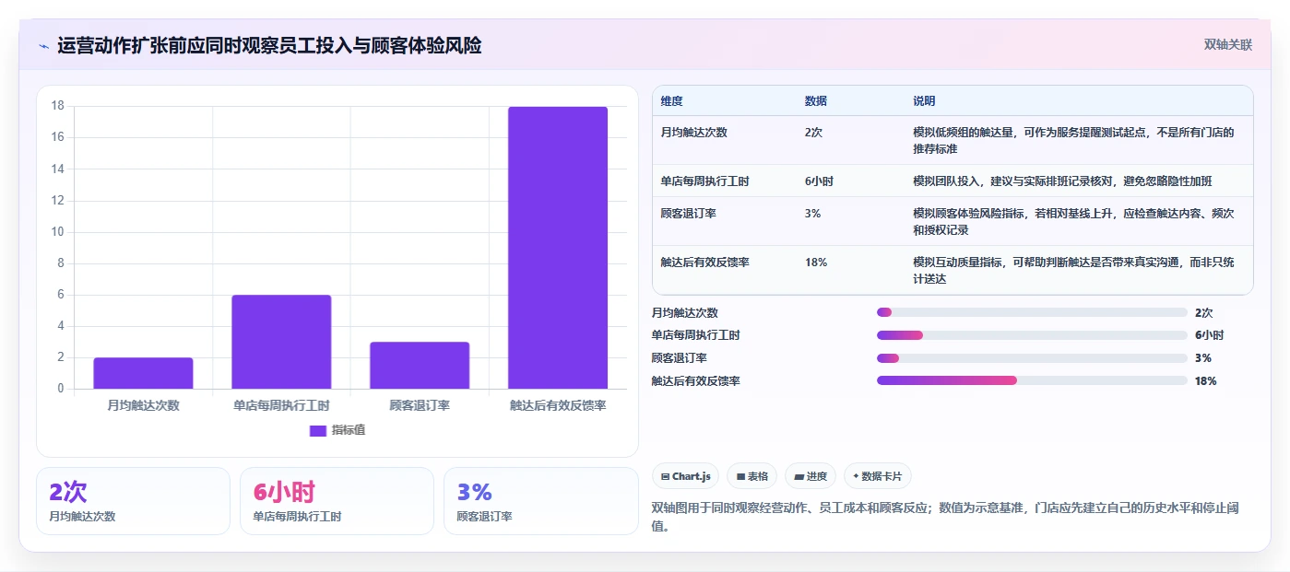The image size is (1290, 572).
Task: Open the 6小时 单店每周执行工时 data card
Action: click(337, 501)
